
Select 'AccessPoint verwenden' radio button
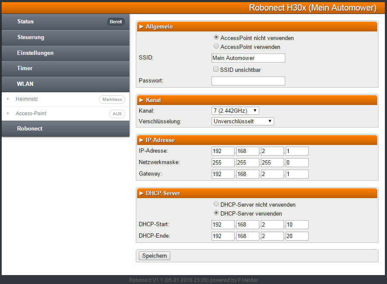pyautogui.click(x=216, y=46)
